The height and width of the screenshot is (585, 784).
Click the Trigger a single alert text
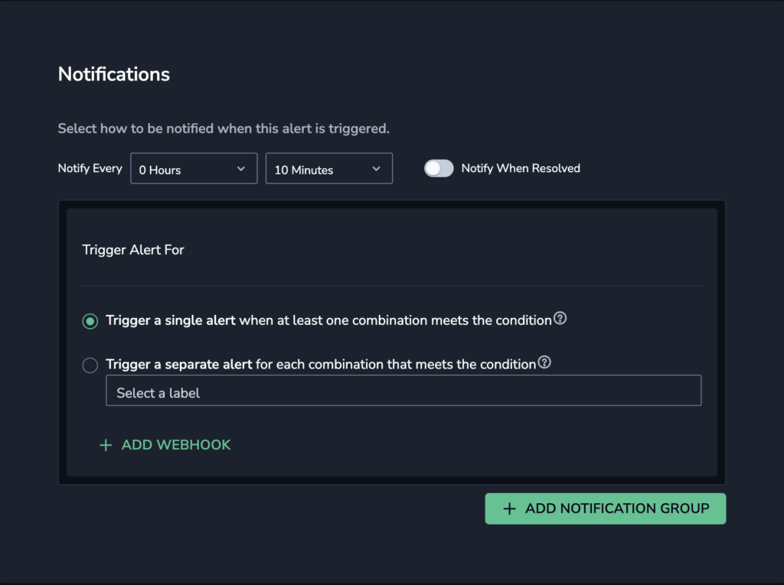171,320
